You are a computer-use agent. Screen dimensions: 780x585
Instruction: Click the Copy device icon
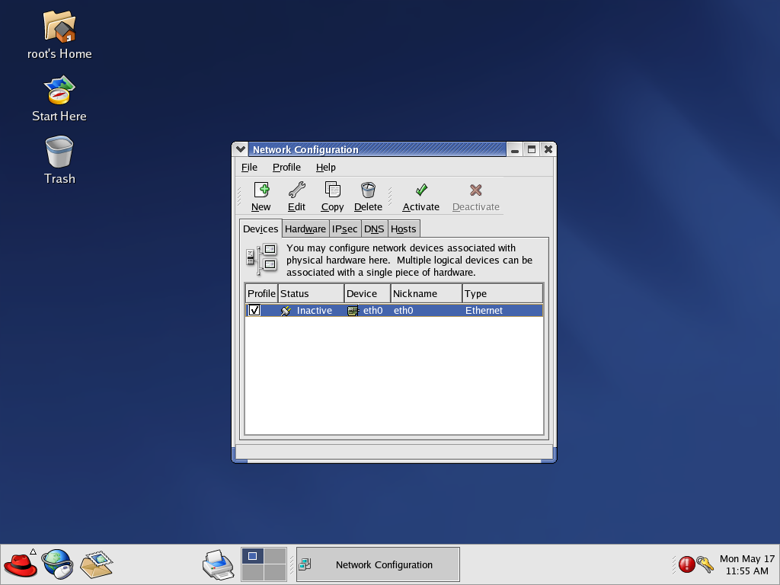(x=332, y=190)
